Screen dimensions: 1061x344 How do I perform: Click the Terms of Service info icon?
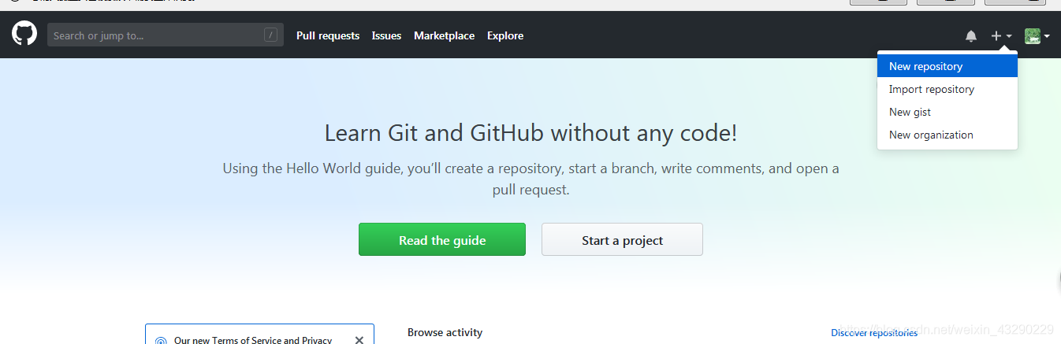point(161,341)
